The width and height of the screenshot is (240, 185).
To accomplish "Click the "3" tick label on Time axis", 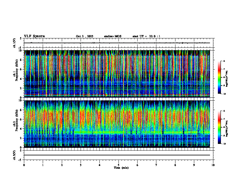I will [x=81, y=165].
